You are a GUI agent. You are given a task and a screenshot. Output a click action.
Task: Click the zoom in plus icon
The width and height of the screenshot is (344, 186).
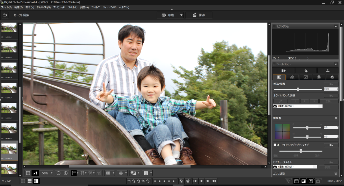pyautogui.click(x=66, y=173)
